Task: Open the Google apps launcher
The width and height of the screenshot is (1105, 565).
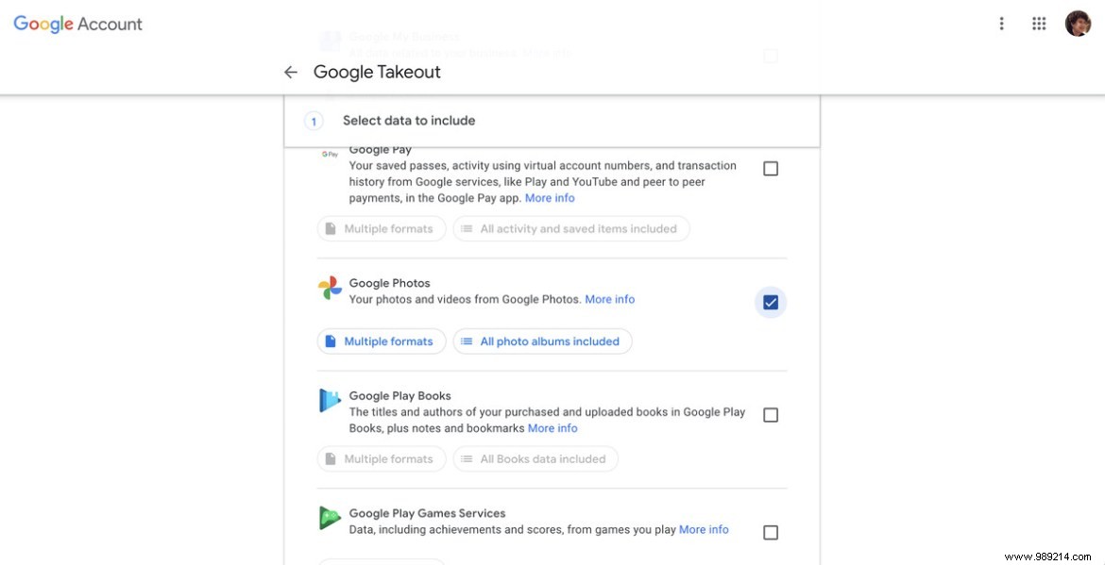Action: pyautogui.click(x=1039, y=23)
